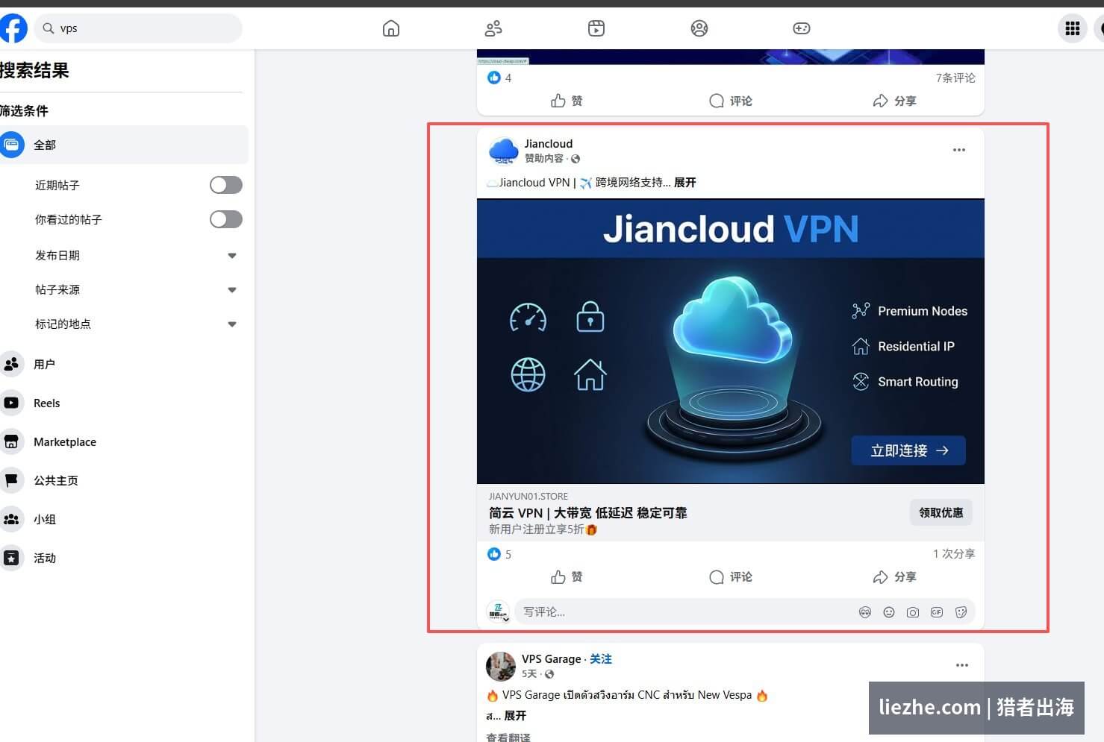
Task: Attach a photo with camera icon
Action: [913, 612]
